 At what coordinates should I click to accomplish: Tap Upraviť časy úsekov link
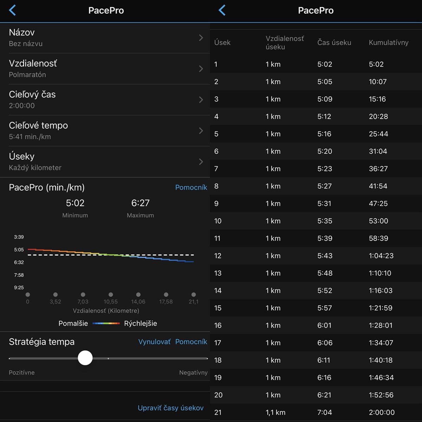(171, 408)
